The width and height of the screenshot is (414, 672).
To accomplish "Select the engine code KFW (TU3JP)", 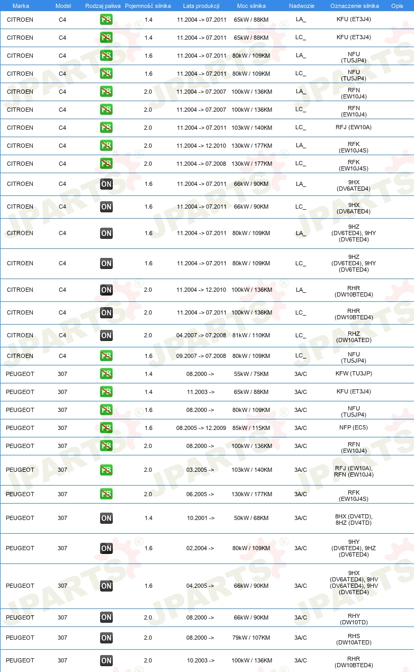I will tap(354, 374).
